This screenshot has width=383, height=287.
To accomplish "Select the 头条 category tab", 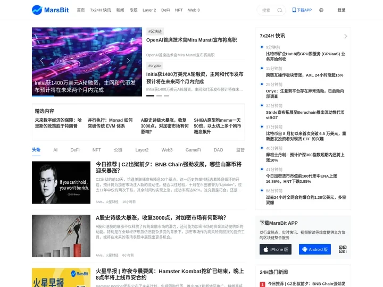I will pyautogui.click(x=36, y=149).
